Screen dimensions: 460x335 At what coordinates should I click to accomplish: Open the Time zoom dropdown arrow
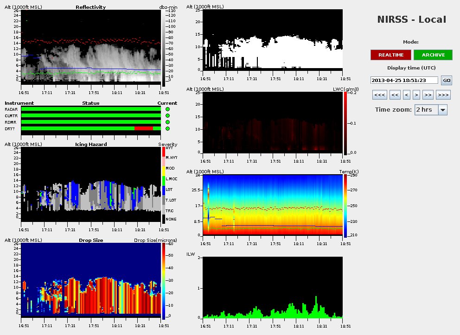(442, 110)
